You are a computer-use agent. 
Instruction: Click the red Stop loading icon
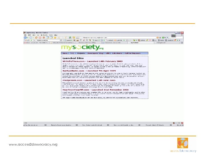click(x=40, y=38)
